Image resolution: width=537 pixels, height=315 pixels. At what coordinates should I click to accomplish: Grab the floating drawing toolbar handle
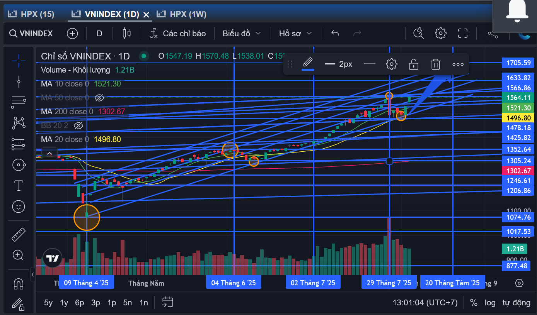(290, 64)
